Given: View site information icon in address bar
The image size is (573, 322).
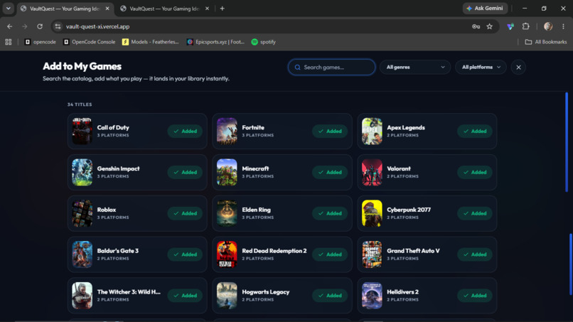Looking at the screenshot, I should coord(58,26).
